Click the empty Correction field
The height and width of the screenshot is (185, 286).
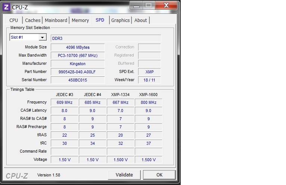(x=149, y=47)
